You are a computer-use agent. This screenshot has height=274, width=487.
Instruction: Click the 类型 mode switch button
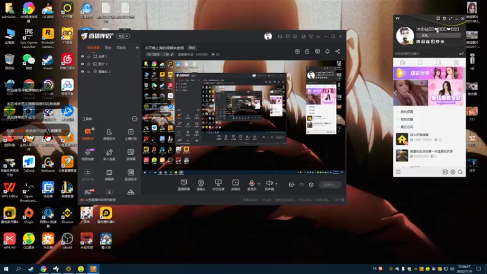(124, 36)
